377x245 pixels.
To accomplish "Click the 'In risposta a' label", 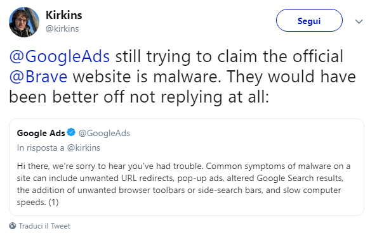I will click(41, 148).
